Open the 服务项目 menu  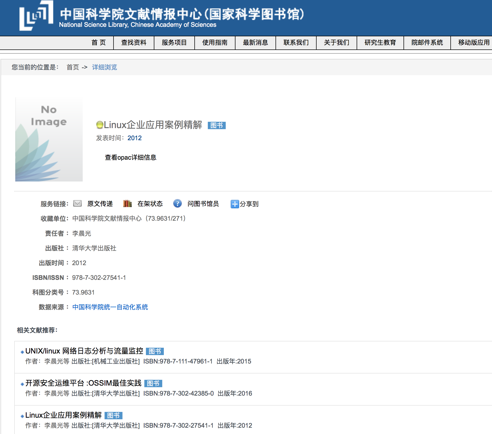tap(174, 43)
